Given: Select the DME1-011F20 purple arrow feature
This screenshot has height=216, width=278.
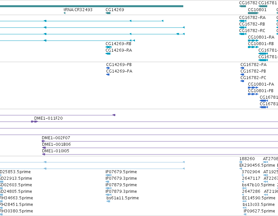Looking at the screenshot, I should point(34,122).
